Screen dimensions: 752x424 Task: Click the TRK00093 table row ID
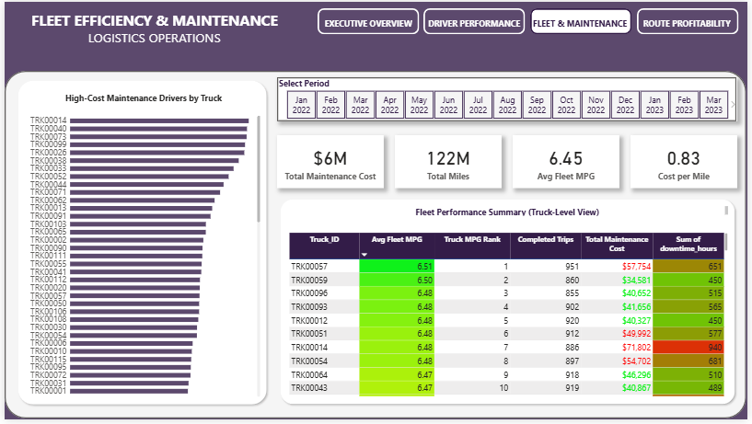coord(309,306)
